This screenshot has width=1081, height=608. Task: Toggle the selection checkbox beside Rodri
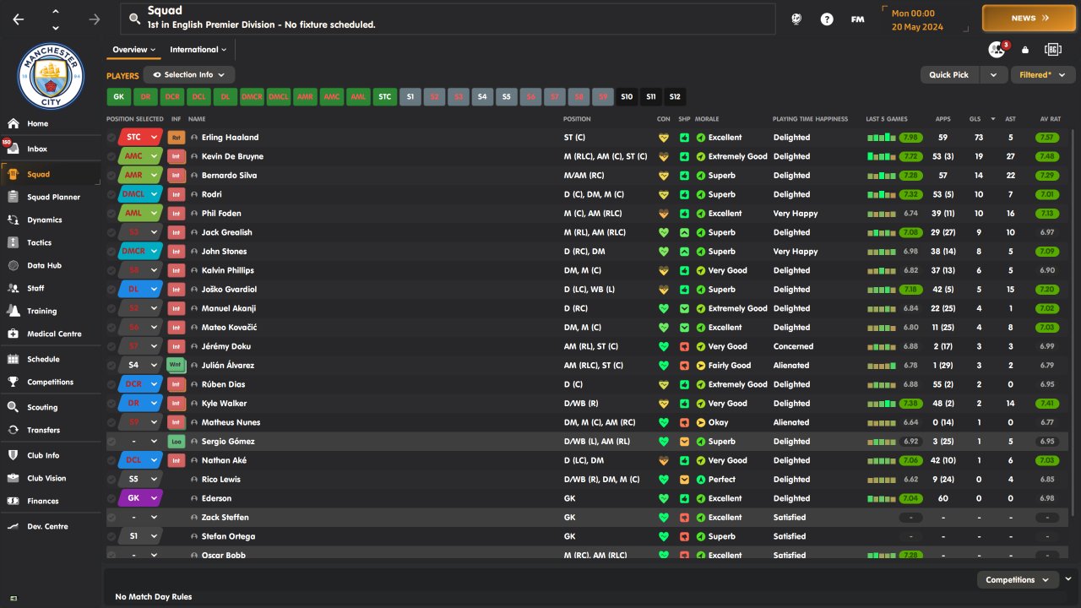(x=111, y=194)
